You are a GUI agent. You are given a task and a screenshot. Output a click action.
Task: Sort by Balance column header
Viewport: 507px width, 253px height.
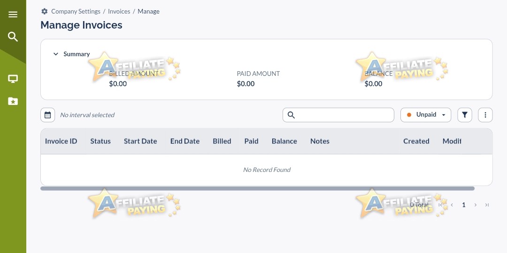pos(284,141)
